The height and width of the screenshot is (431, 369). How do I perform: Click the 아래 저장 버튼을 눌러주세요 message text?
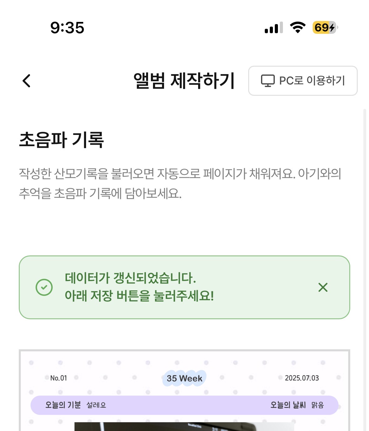coord(139,296)
